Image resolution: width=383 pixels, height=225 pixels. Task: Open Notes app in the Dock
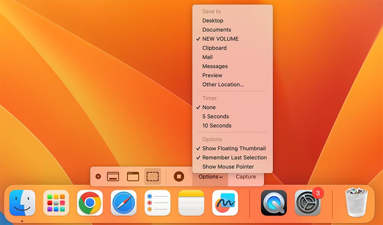tap(191, 203)
